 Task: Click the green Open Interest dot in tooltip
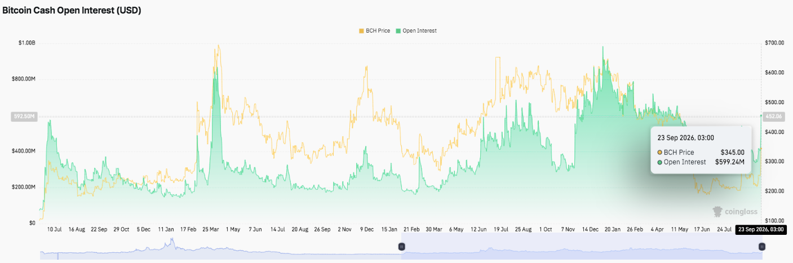click(661, 162)
